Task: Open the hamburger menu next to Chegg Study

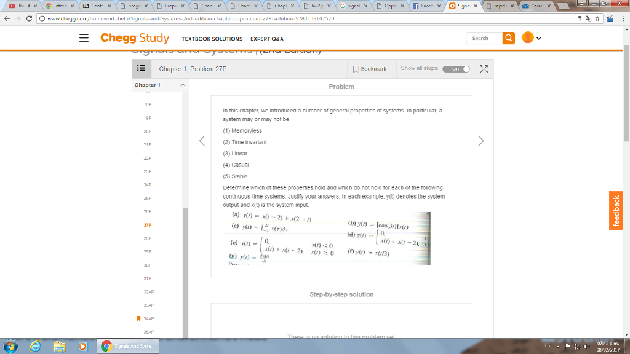Action: click(85, 37)
